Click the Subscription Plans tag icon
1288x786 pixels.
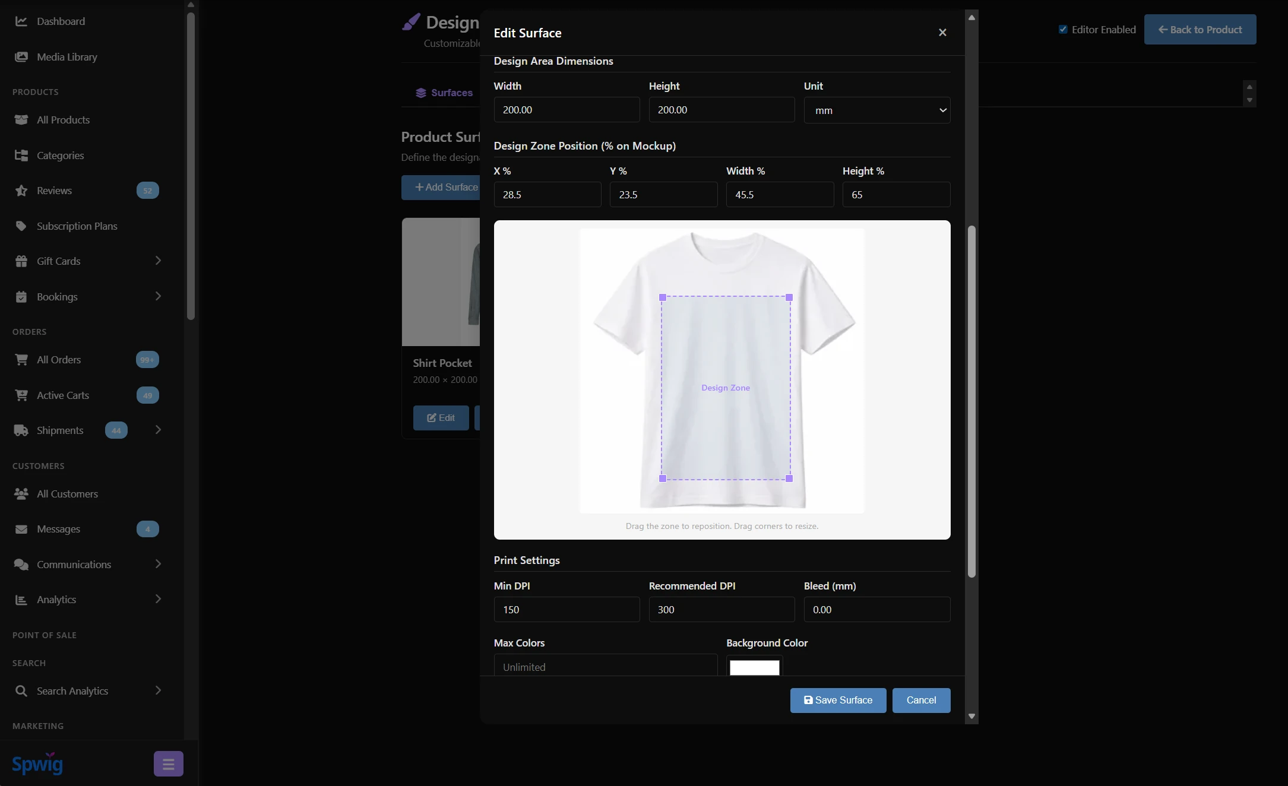tap(21, 226)
